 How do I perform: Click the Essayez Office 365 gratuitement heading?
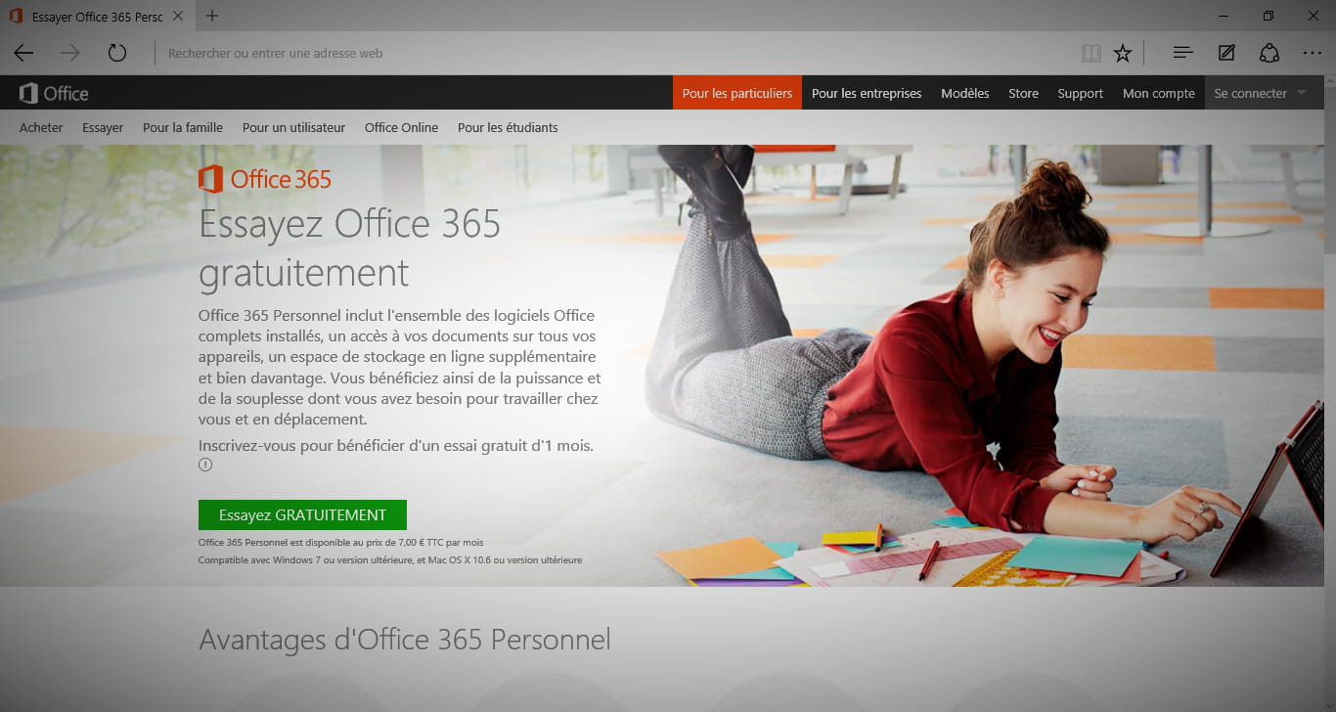(349, 248)
